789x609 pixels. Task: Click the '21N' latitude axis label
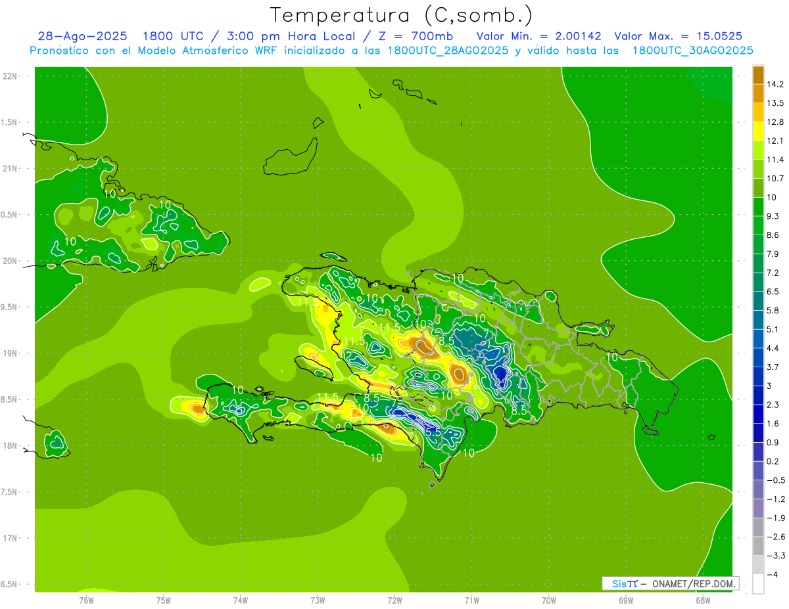point(10,168)
